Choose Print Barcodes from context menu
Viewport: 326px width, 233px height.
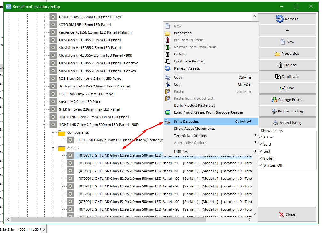coord(211,121)
